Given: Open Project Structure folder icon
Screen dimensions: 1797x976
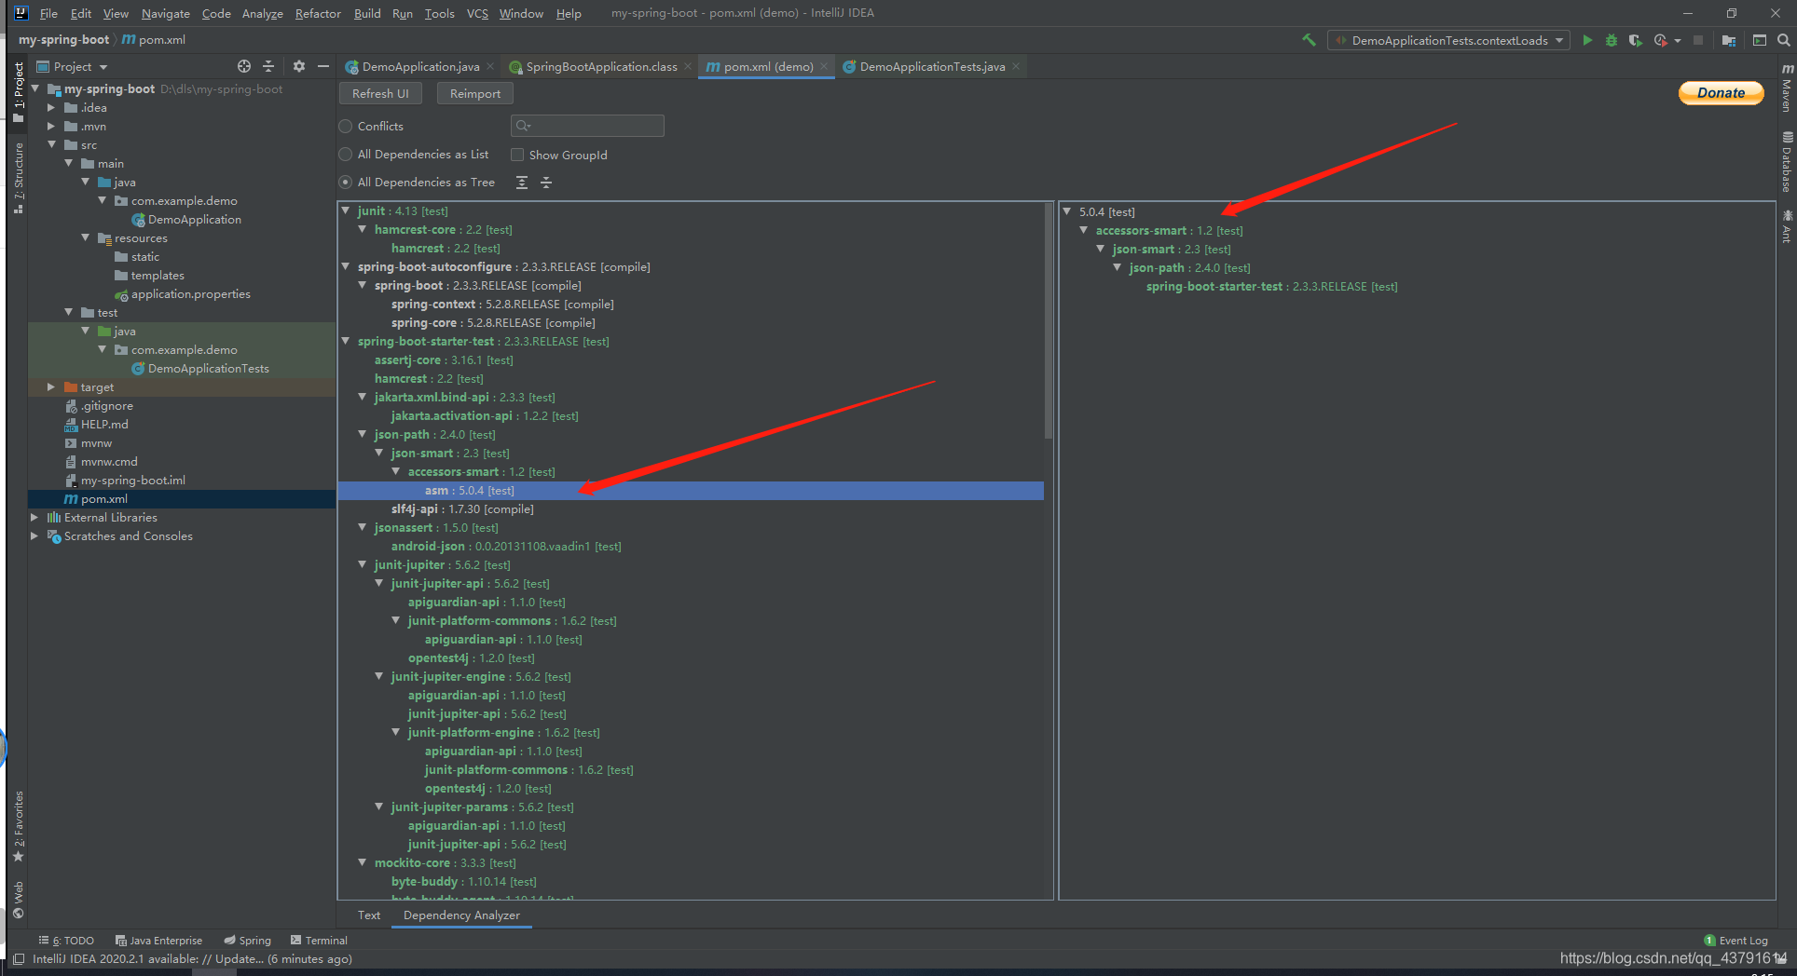Looking at the screenshot, I should click(x=1729, y=40).
